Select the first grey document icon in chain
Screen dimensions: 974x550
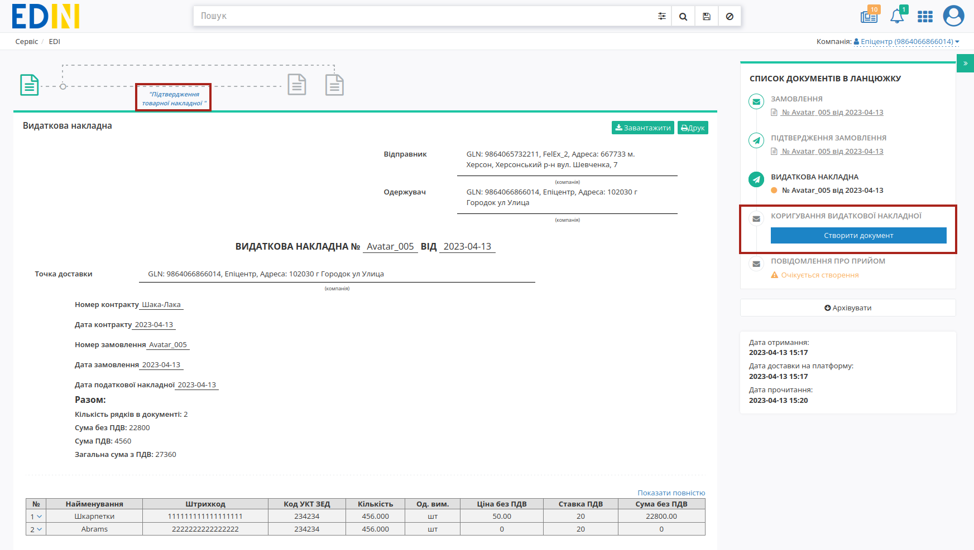click(x=297, y=85)
